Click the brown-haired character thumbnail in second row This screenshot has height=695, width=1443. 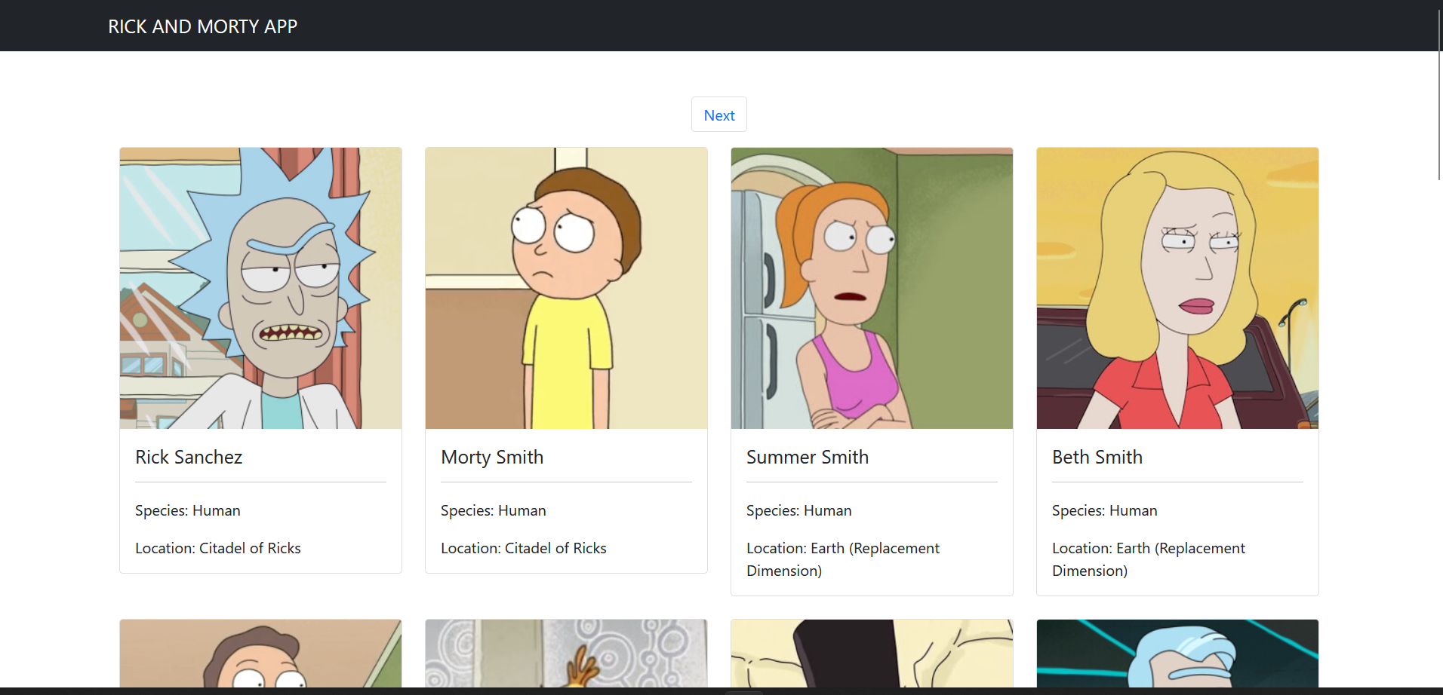260,654
